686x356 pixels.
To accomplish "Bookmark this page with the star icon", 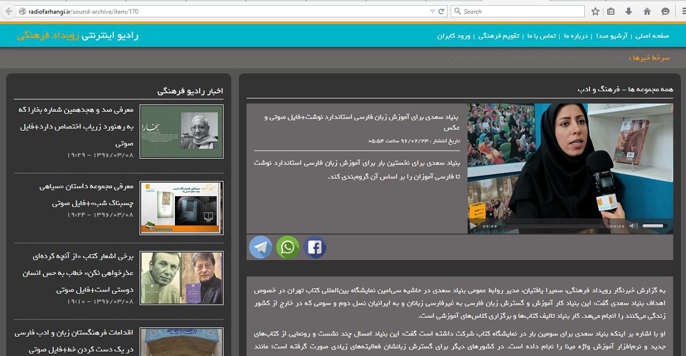I will click(596, 11).
